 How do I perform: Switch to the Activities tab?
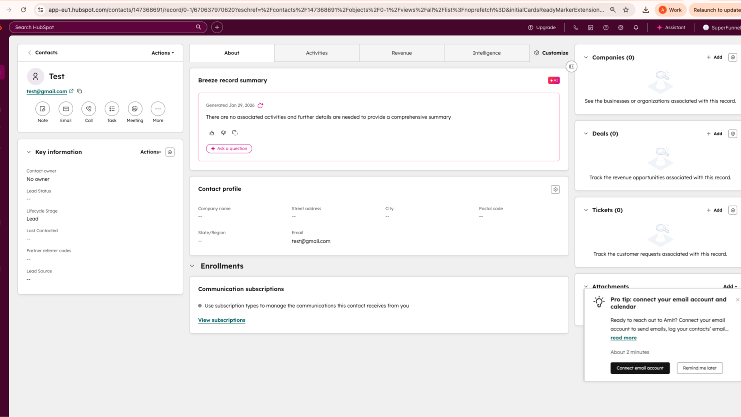316,53
